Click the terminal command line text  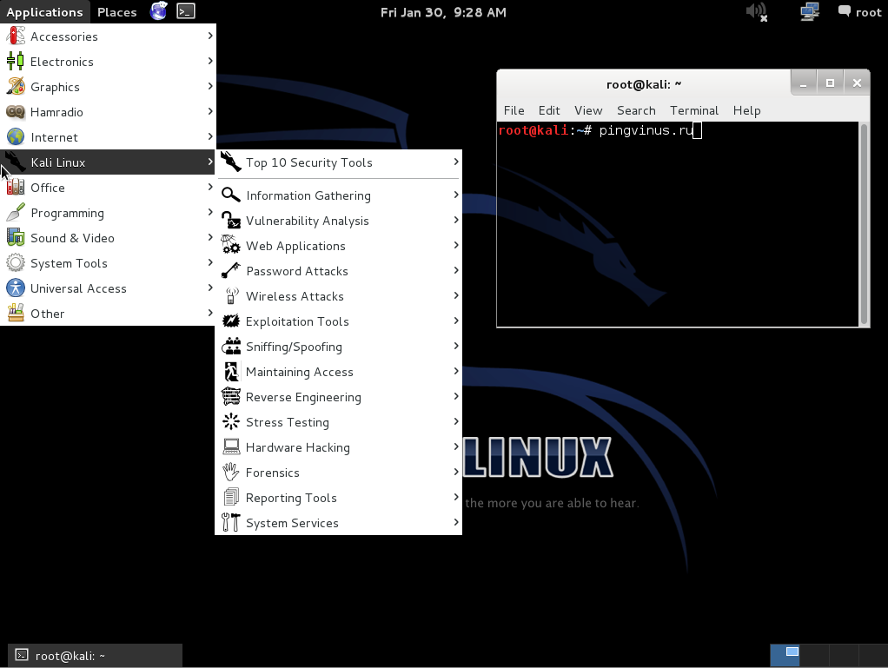tap(646, 130)
